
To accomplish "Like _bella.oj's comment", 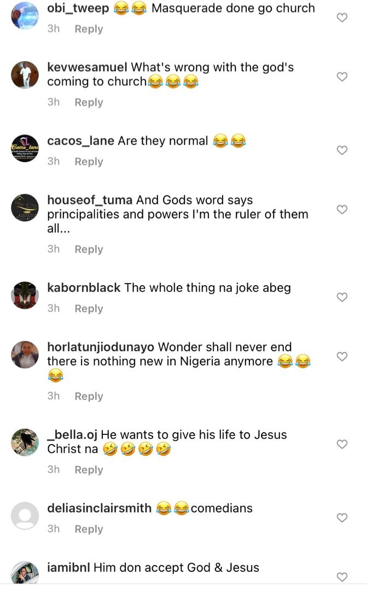I will [x=342, y=444].
